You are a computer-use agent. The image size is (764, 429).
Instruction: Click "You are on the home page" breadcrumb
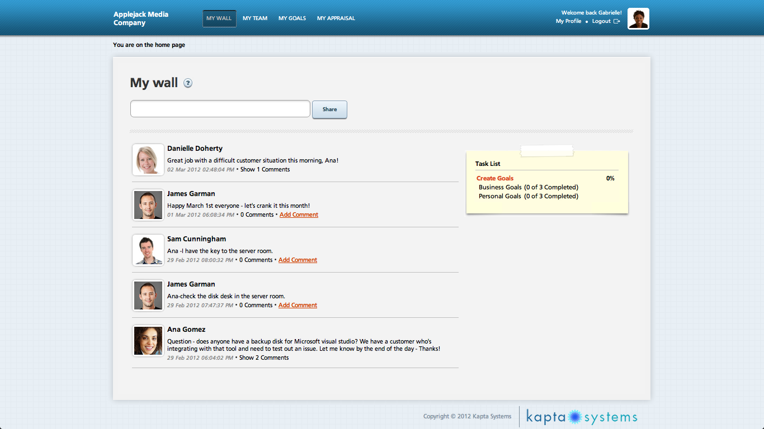149,45
